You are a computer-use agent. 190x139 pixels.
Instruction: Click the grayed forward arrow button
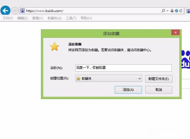click(15, 11)
